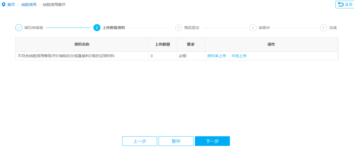
Task: Click the 暂存 button
Action: (176, 141)
